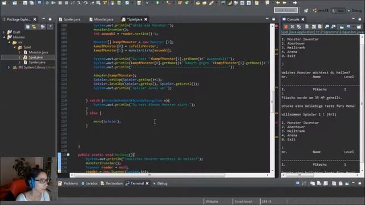Click the 'menu(Spieler);' code line
This screenshot has height=205, width=365.
[107, 121]
